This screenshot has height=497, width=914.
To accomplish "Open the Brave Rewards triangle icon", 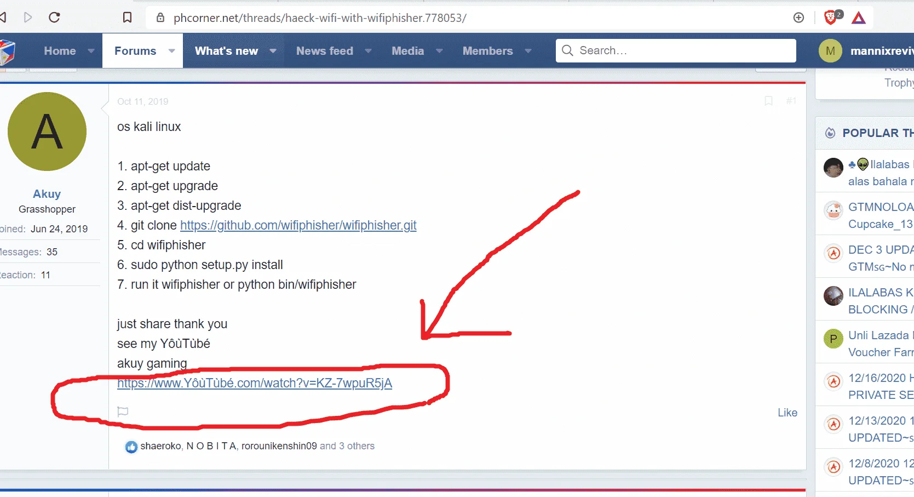I will click(x=859, y=18).
